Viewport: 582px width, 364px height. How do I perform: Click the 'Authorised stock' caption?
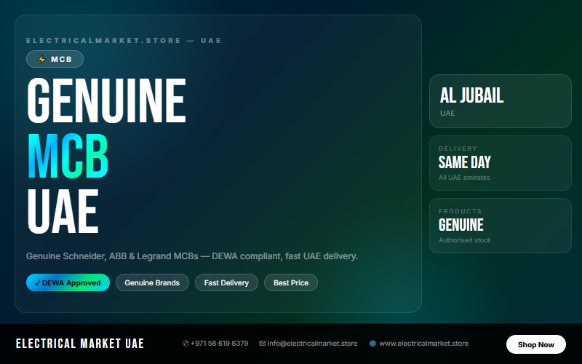tap(465, 240)
